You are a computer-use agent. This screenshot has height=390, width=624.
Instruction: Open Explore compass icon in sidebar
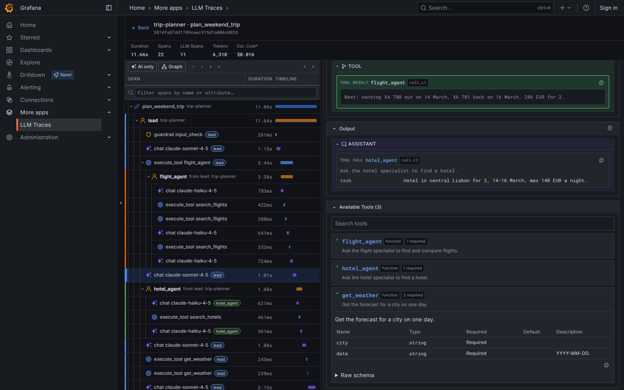click(9, 62)
